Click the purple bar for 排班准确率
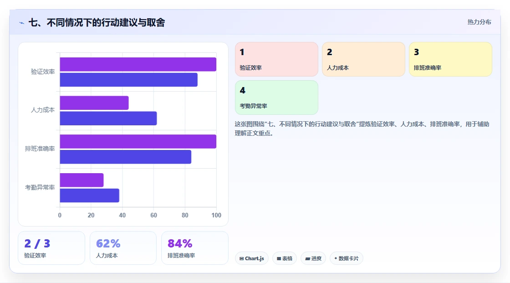 tap(138, 141)
